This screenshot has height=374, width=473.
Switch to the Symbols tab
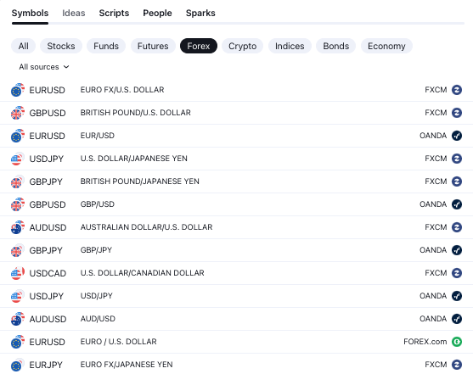30,13
